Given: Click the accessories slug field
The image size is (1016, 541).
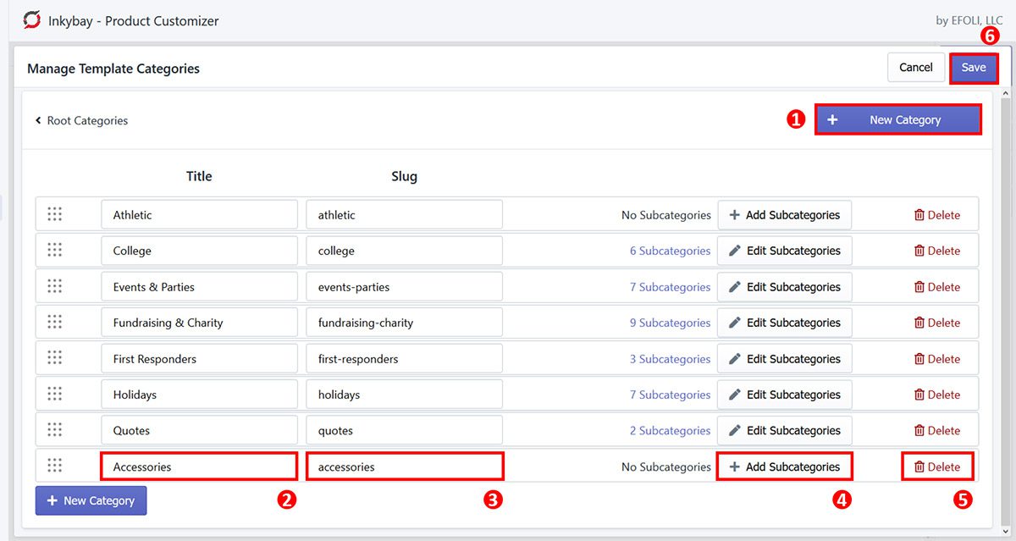Looking at the screenshot, I should coord(404,465).
